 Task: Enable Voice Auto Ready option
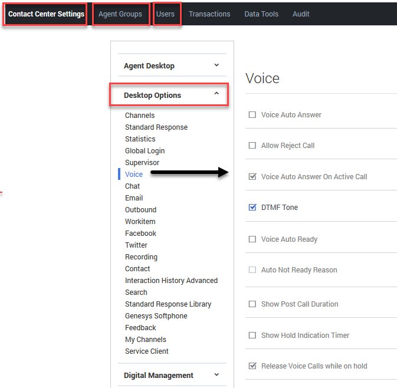(252, 239)
